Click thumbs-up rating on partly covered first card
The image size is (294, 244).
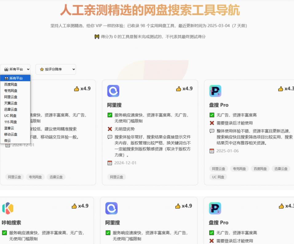(x=82, y=89)
